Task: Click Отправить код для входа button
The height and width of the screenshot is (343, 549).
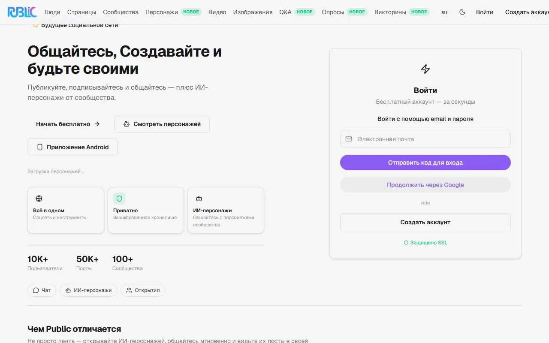Action: [x=425, y=162]
